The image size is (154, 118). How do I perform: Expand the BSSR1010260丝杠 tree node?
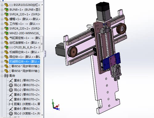point(2,5)
